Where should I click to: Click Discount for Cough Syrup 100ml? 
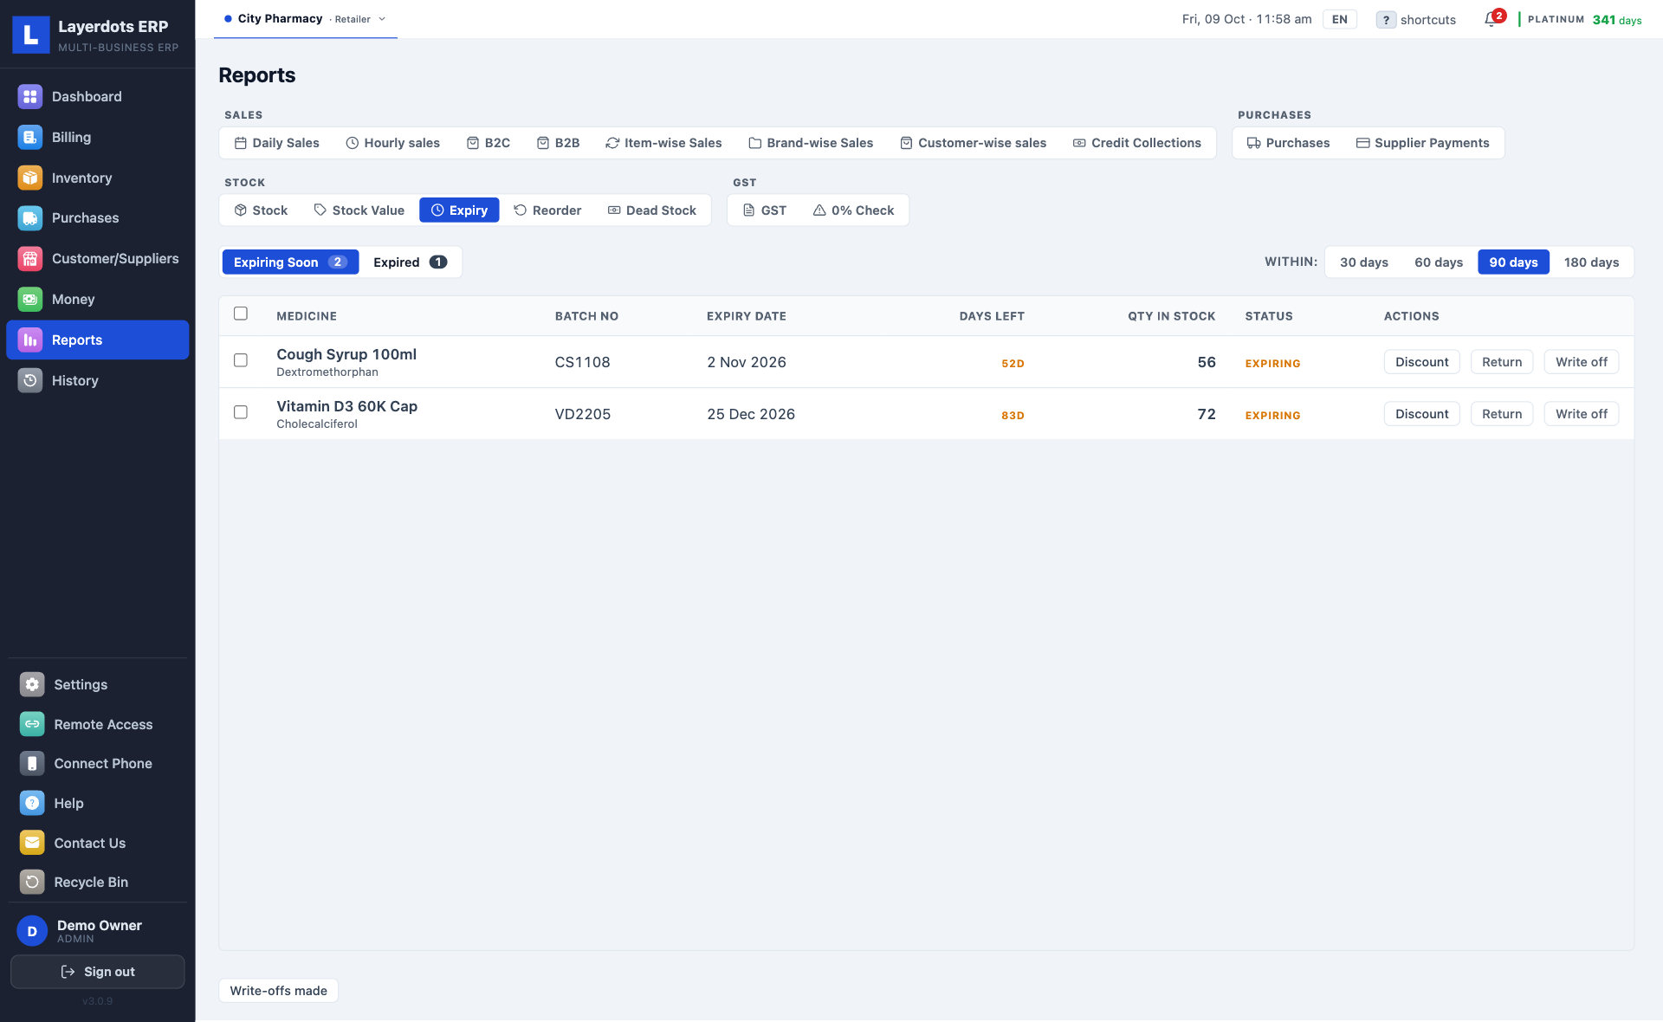coord(1421,362)
